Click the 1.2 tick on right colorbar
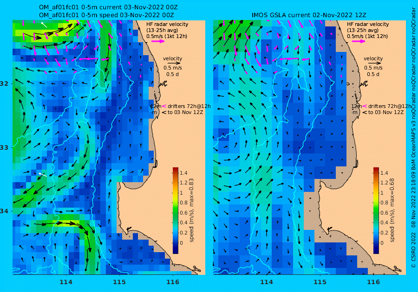418x292 pixels. pos(384,183)
